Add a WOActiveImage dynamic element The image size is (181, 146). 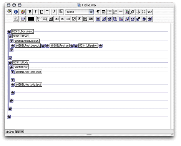click(127, 19)
